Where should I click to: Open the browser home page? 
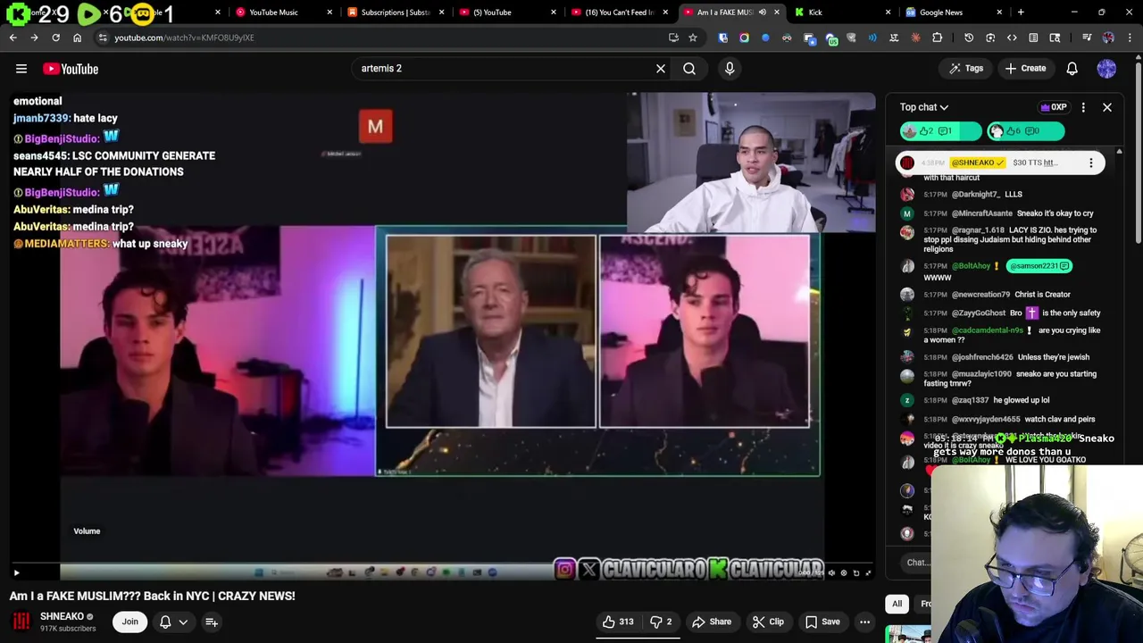click(77, 38)
